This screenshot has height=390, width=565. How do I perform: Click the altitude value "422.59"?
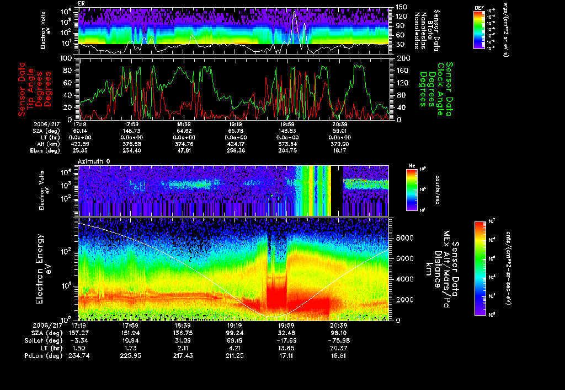click(81, 144)
